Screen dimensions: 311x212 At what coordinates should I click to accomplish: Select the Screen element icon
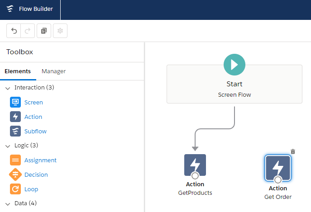pyautogui.click(x=15, y=102)
